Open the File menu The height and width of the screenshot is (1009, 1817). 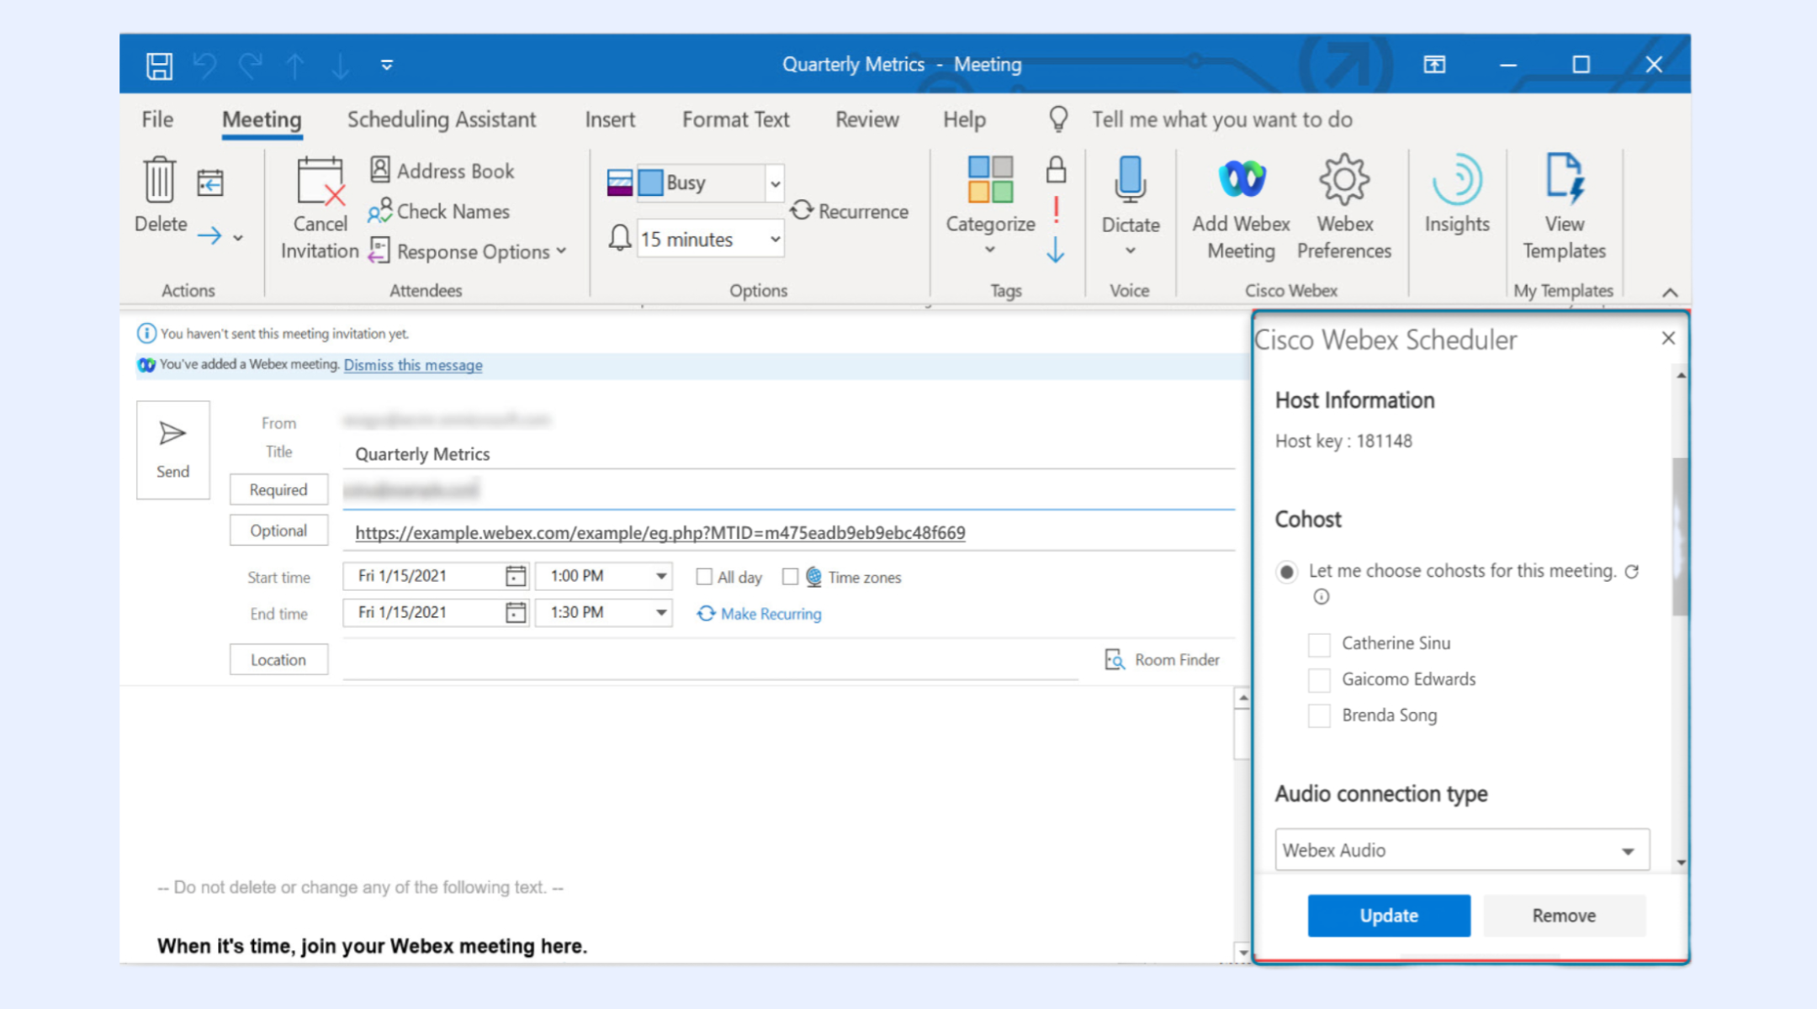(x=157, y=119)
